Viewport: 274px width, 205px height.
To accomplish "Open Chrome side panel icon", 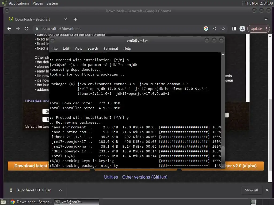I will pos(234,29).
